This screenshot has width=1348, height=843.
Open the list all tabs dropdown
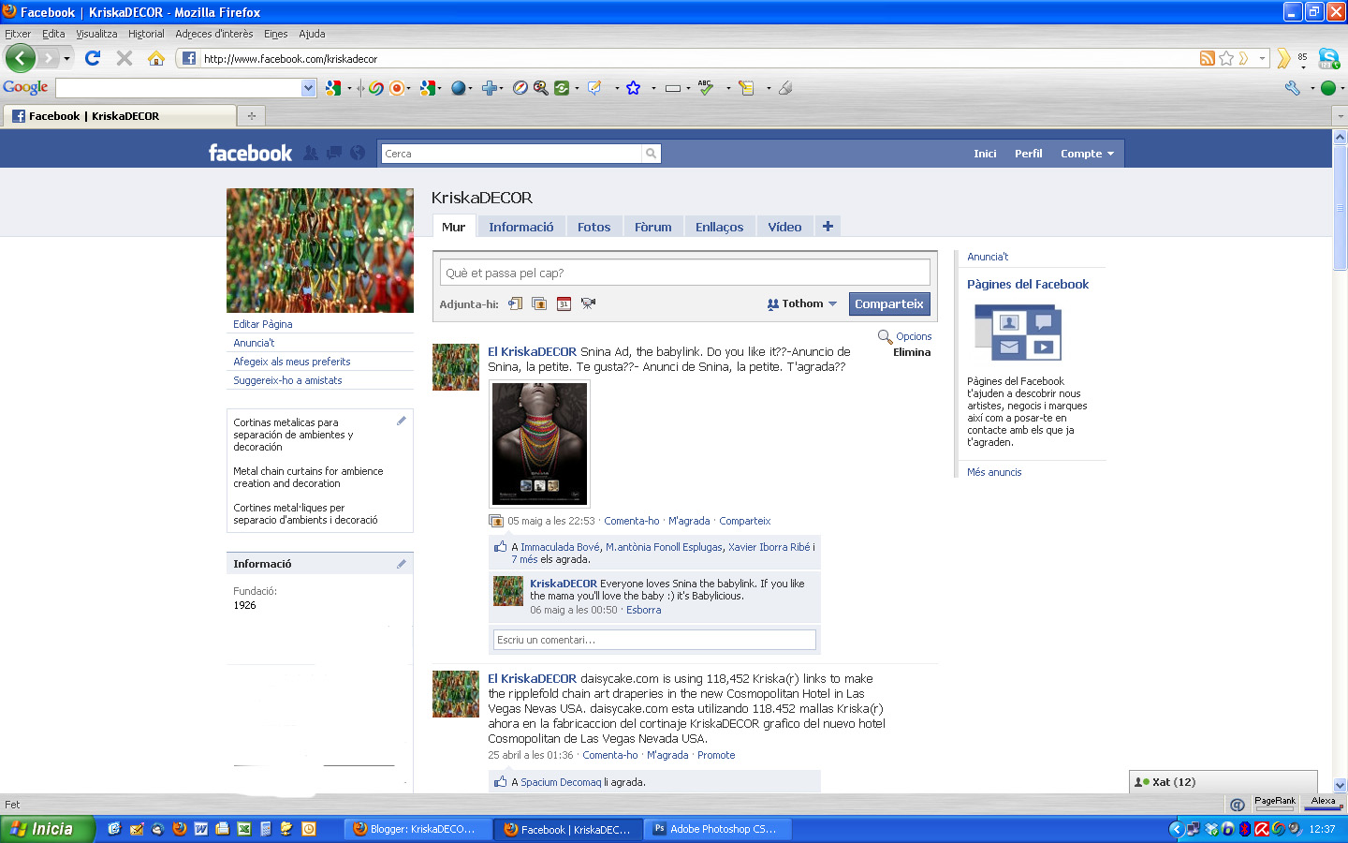coord(1340,116)
